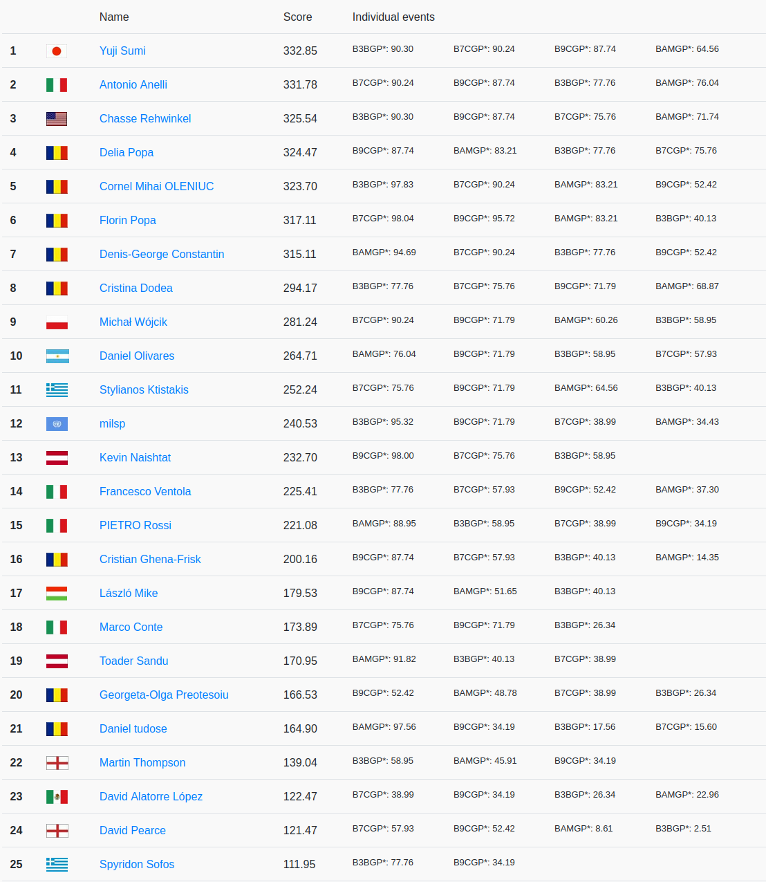The image size is (766, 882).
Task: Visit Denis-George Constantin's profile link
Action: click(162, 255)
